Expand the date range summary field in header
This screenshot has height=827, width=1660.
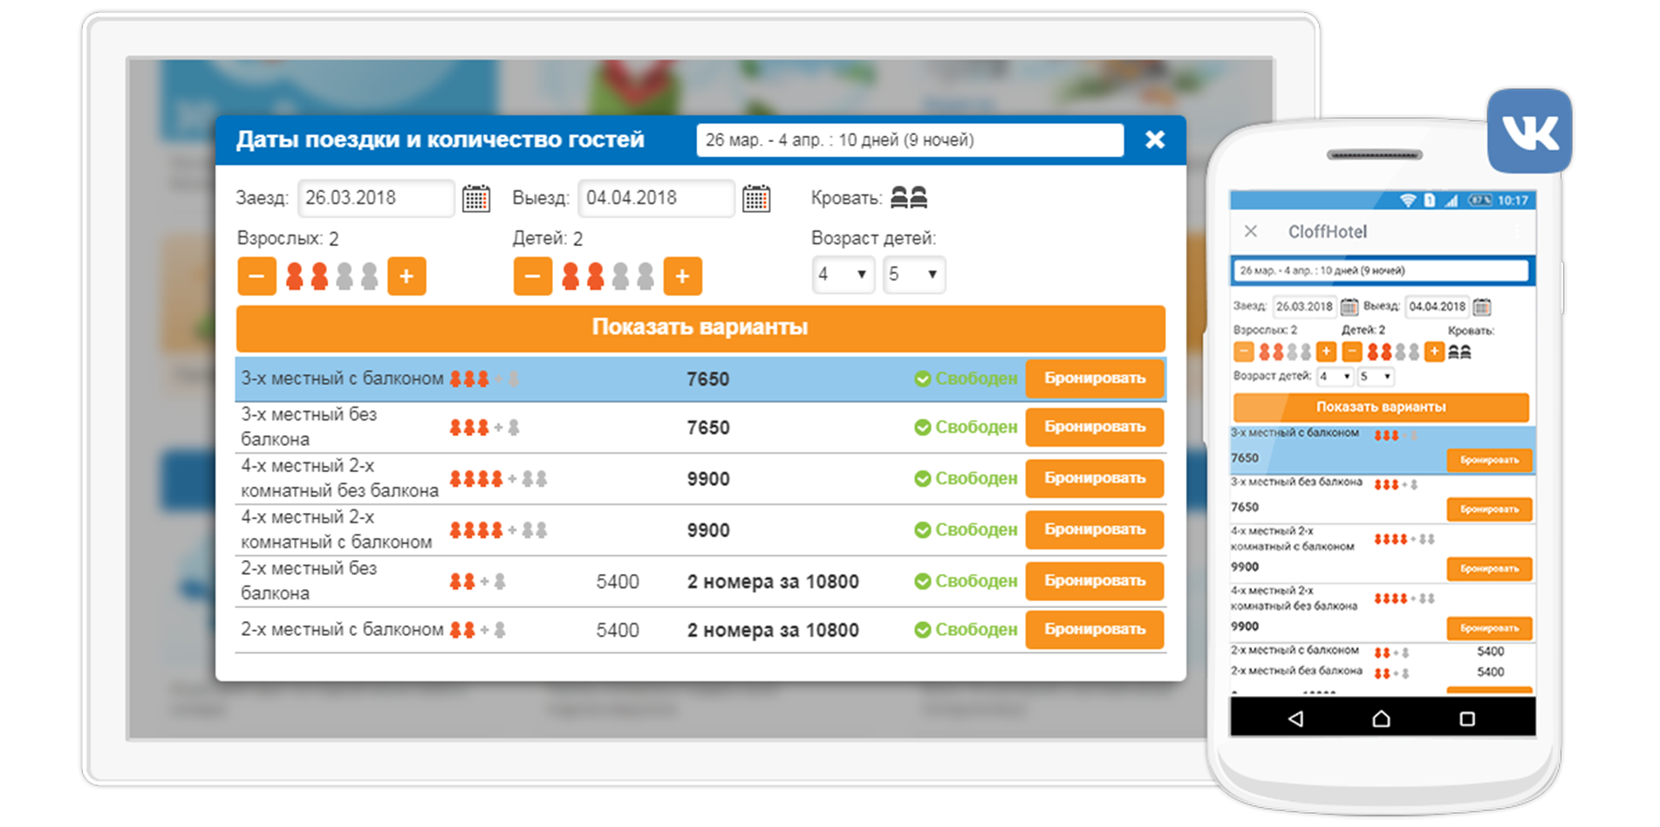909,140
